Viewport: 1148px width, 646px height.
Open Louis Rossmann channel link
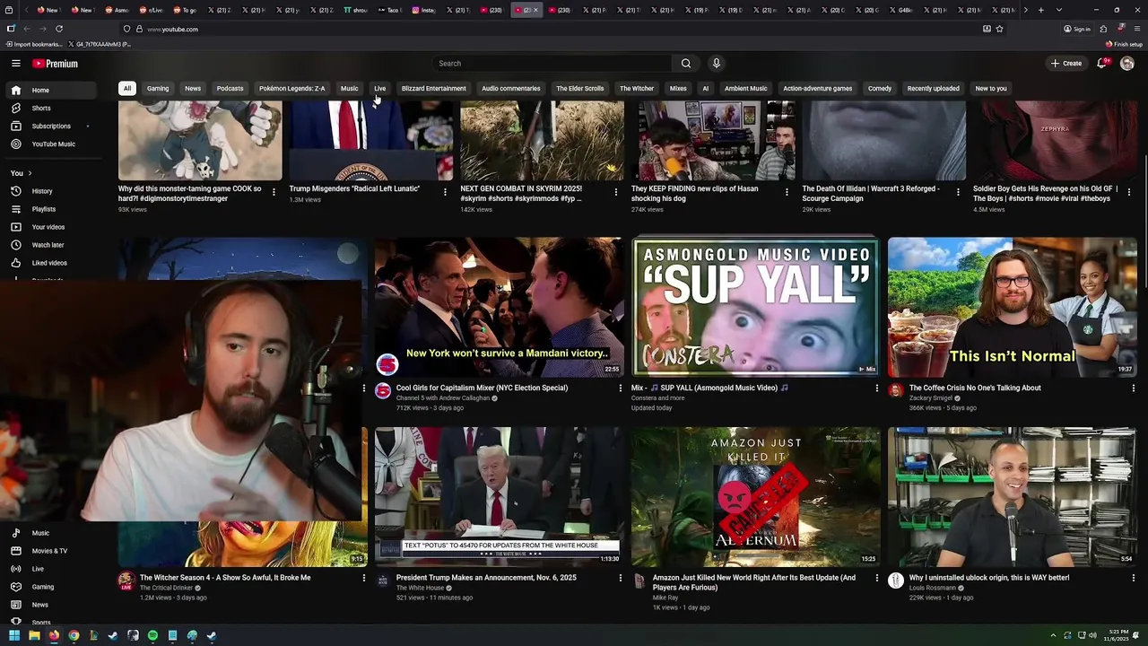tap(933, 588)
